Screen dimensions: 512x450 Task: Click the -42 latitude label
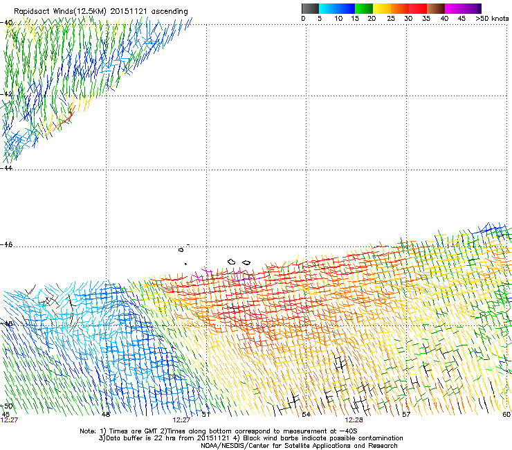click(x=6, y=93)
